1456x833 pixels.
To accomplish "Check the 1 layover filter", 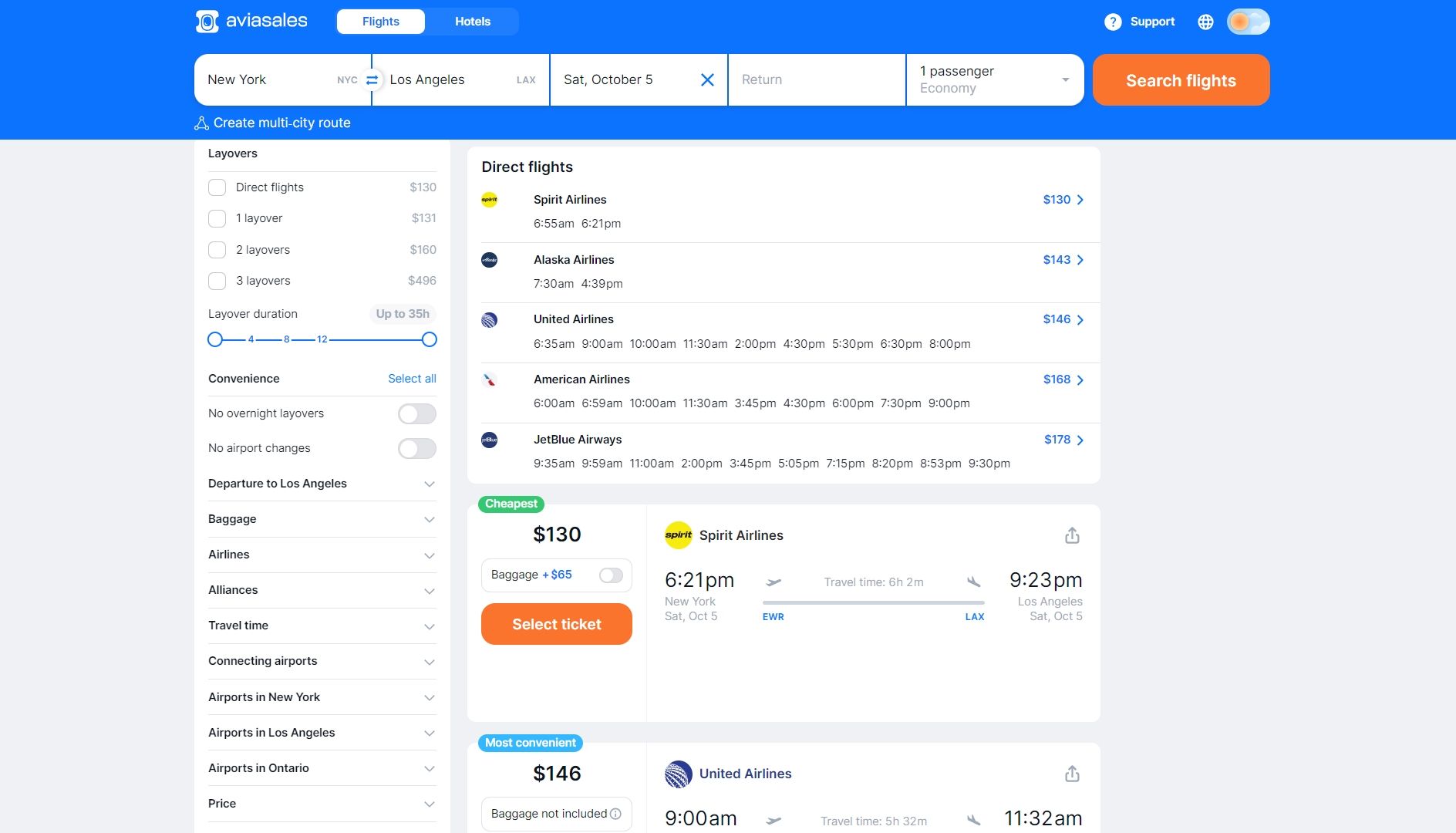I will [x=217, y=218].
